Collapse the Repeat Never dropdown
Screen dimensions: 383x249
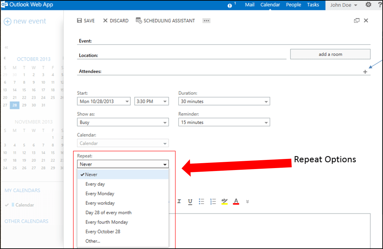point(123,164)
